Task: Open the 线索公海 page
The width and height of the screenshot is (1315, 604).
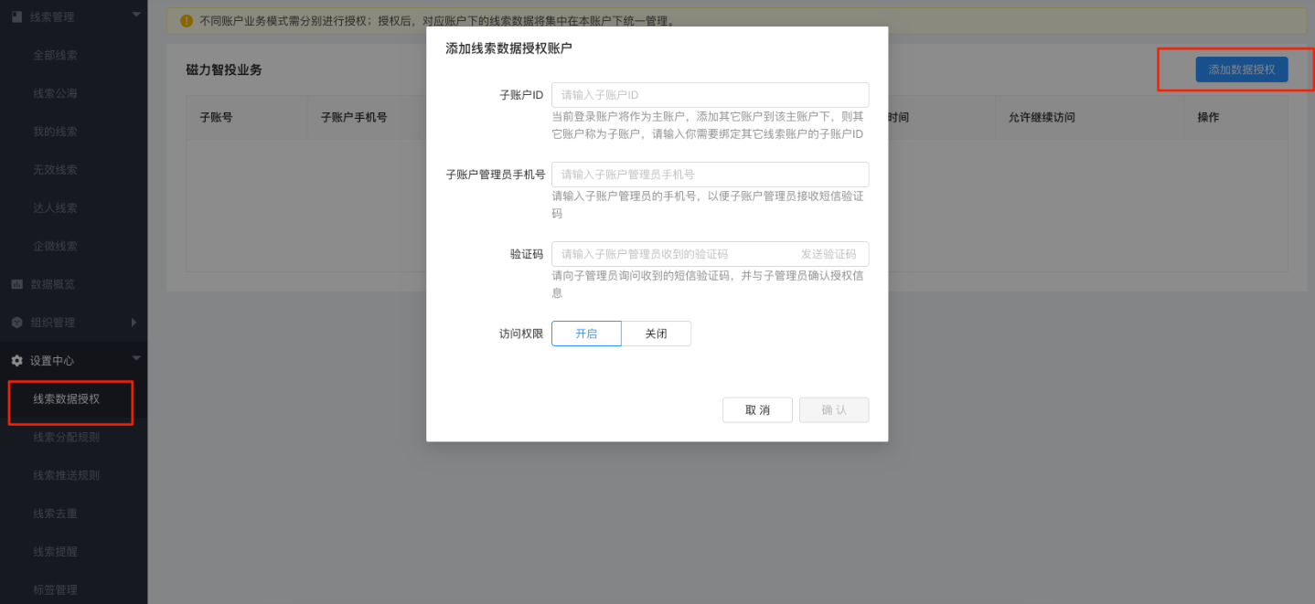Action: point(50,92)
